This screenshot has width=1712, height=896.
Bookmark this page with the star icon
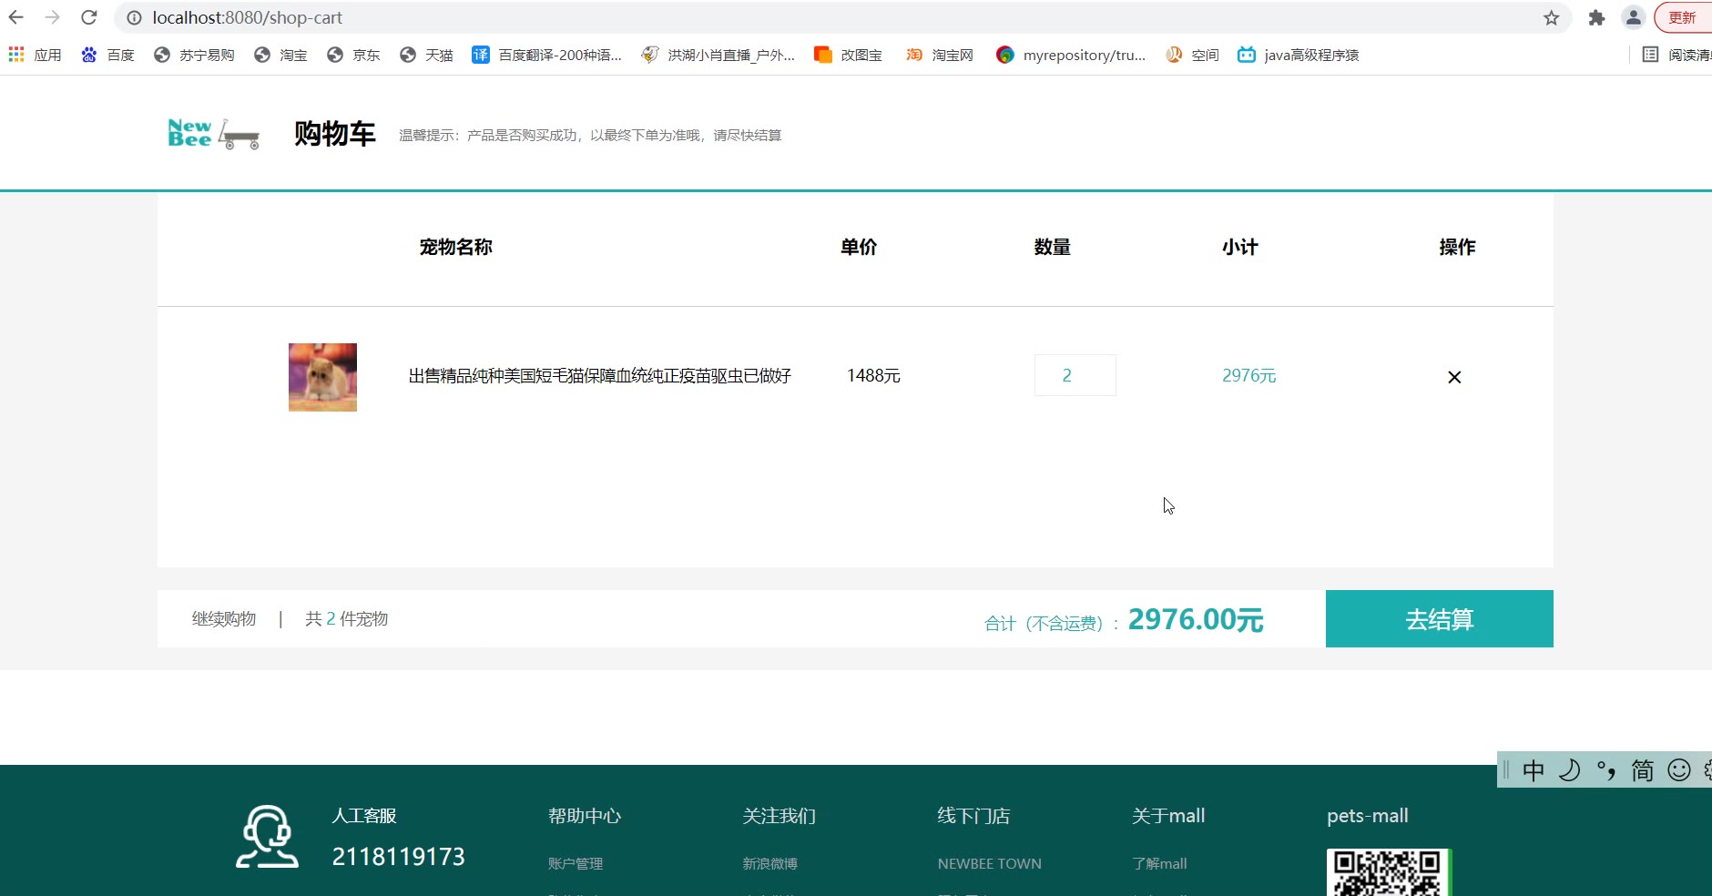(x=1552, y=17)
